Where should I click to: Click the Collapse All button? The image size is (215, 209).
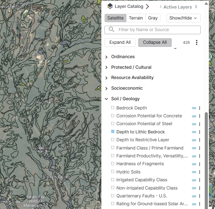(155, 42)
